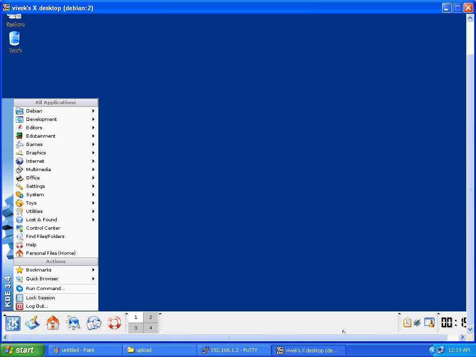Expand the Quick Browser submenu arrow
The image size is (476, 357).
(x=93, y=279)
